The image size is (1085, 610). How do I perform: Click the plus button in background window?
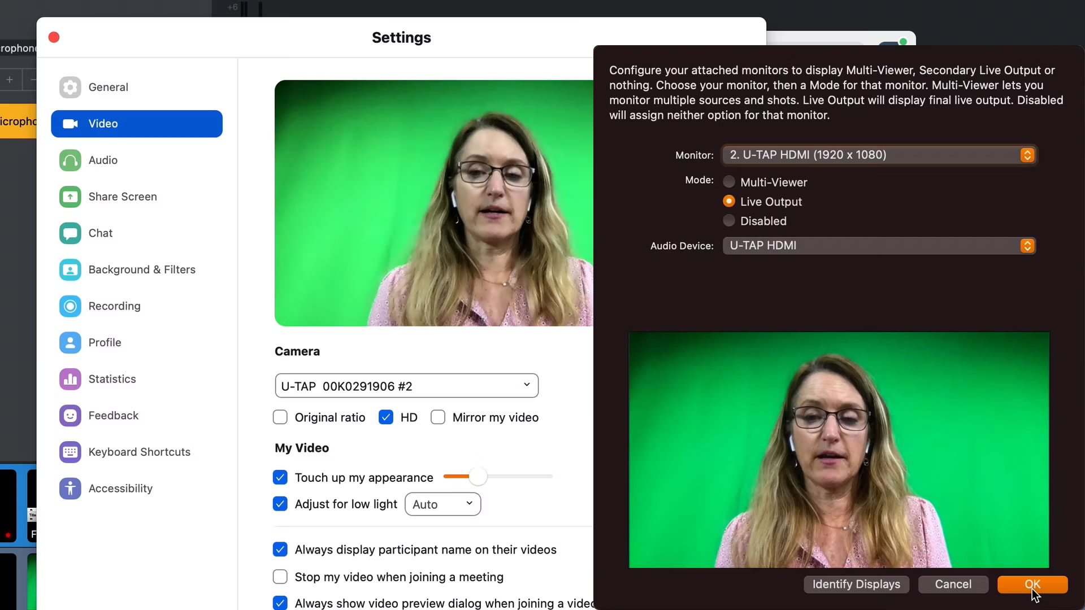10,80
